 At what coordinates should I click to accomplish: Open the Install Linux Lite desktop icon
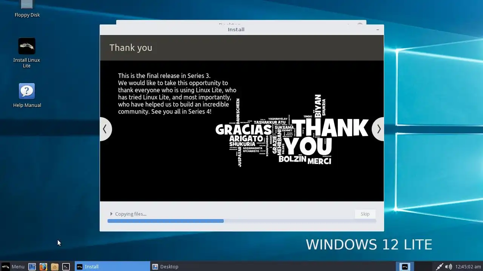26,53
